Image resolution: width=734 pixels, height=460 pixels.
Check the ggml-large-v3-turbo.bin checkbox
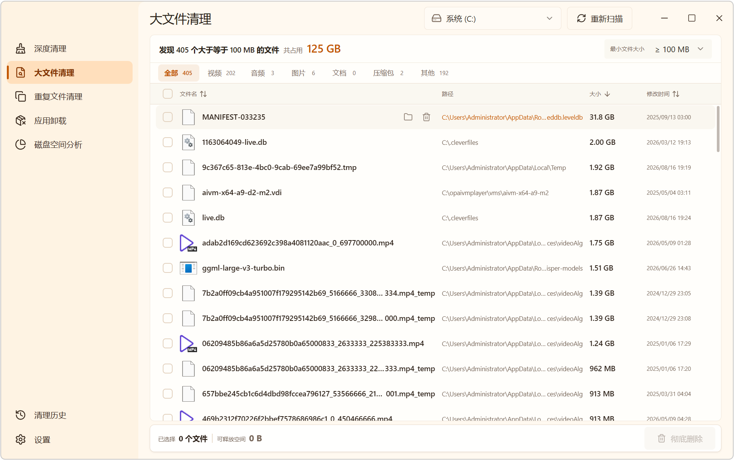[x=168, y=268]
